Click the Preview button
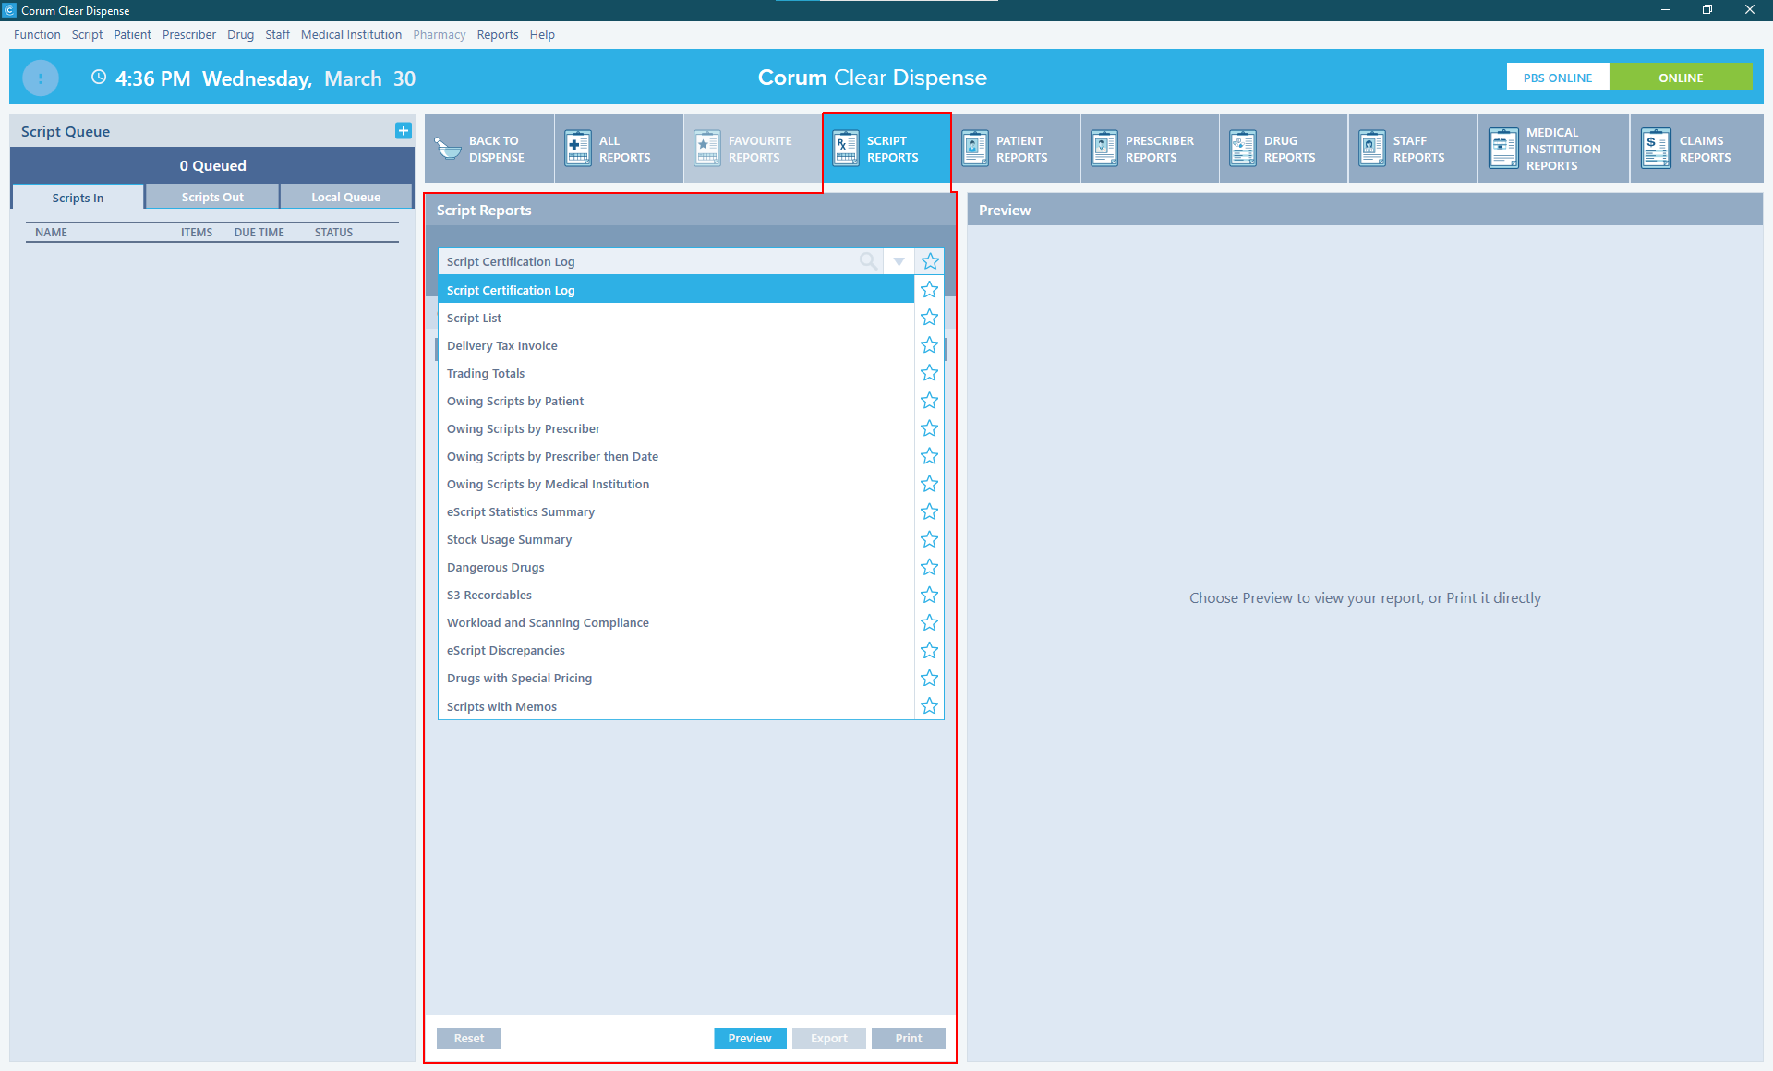Viewport: 1773px width, 1071px height. pyautogui.click(x=749, y=1038)
